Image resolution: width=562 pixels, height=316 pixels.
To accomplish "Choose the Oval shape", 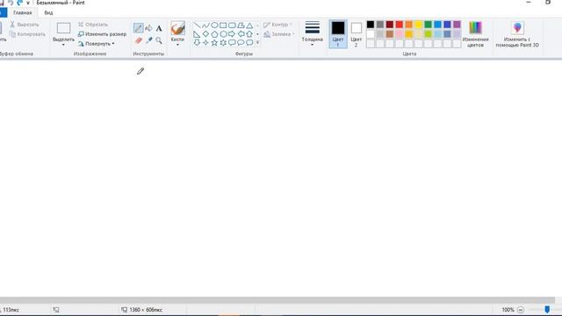I will [214, 25].
